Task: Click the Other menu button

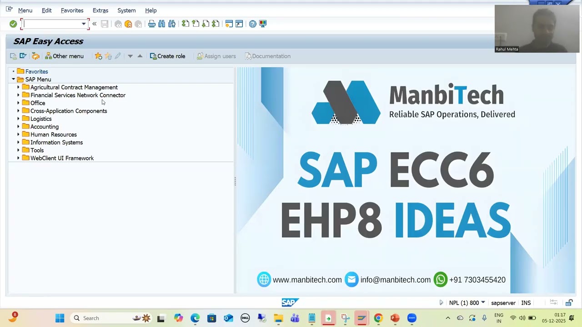Action: click(64, 56)
